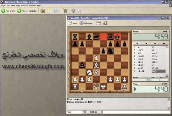172x116 pixels.
Task: Step back one move
Action: (146, 43)
